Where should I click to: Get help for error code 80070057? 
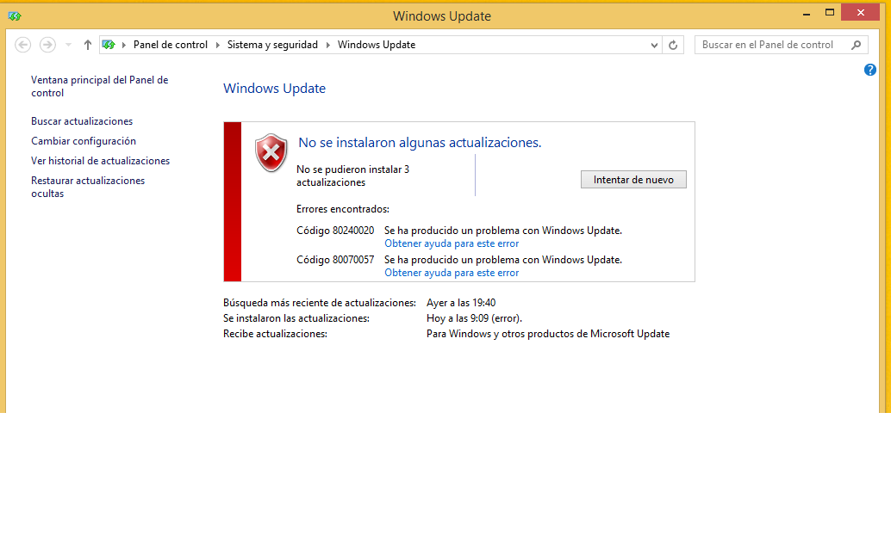[452, 273]
